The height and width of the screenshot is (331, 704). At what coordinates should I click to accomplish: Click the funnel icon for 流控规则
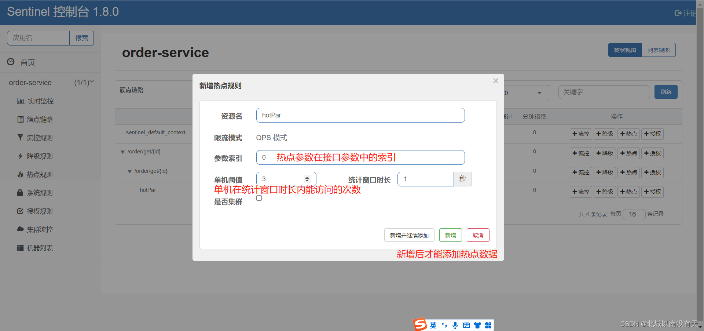tap(20, 138)
